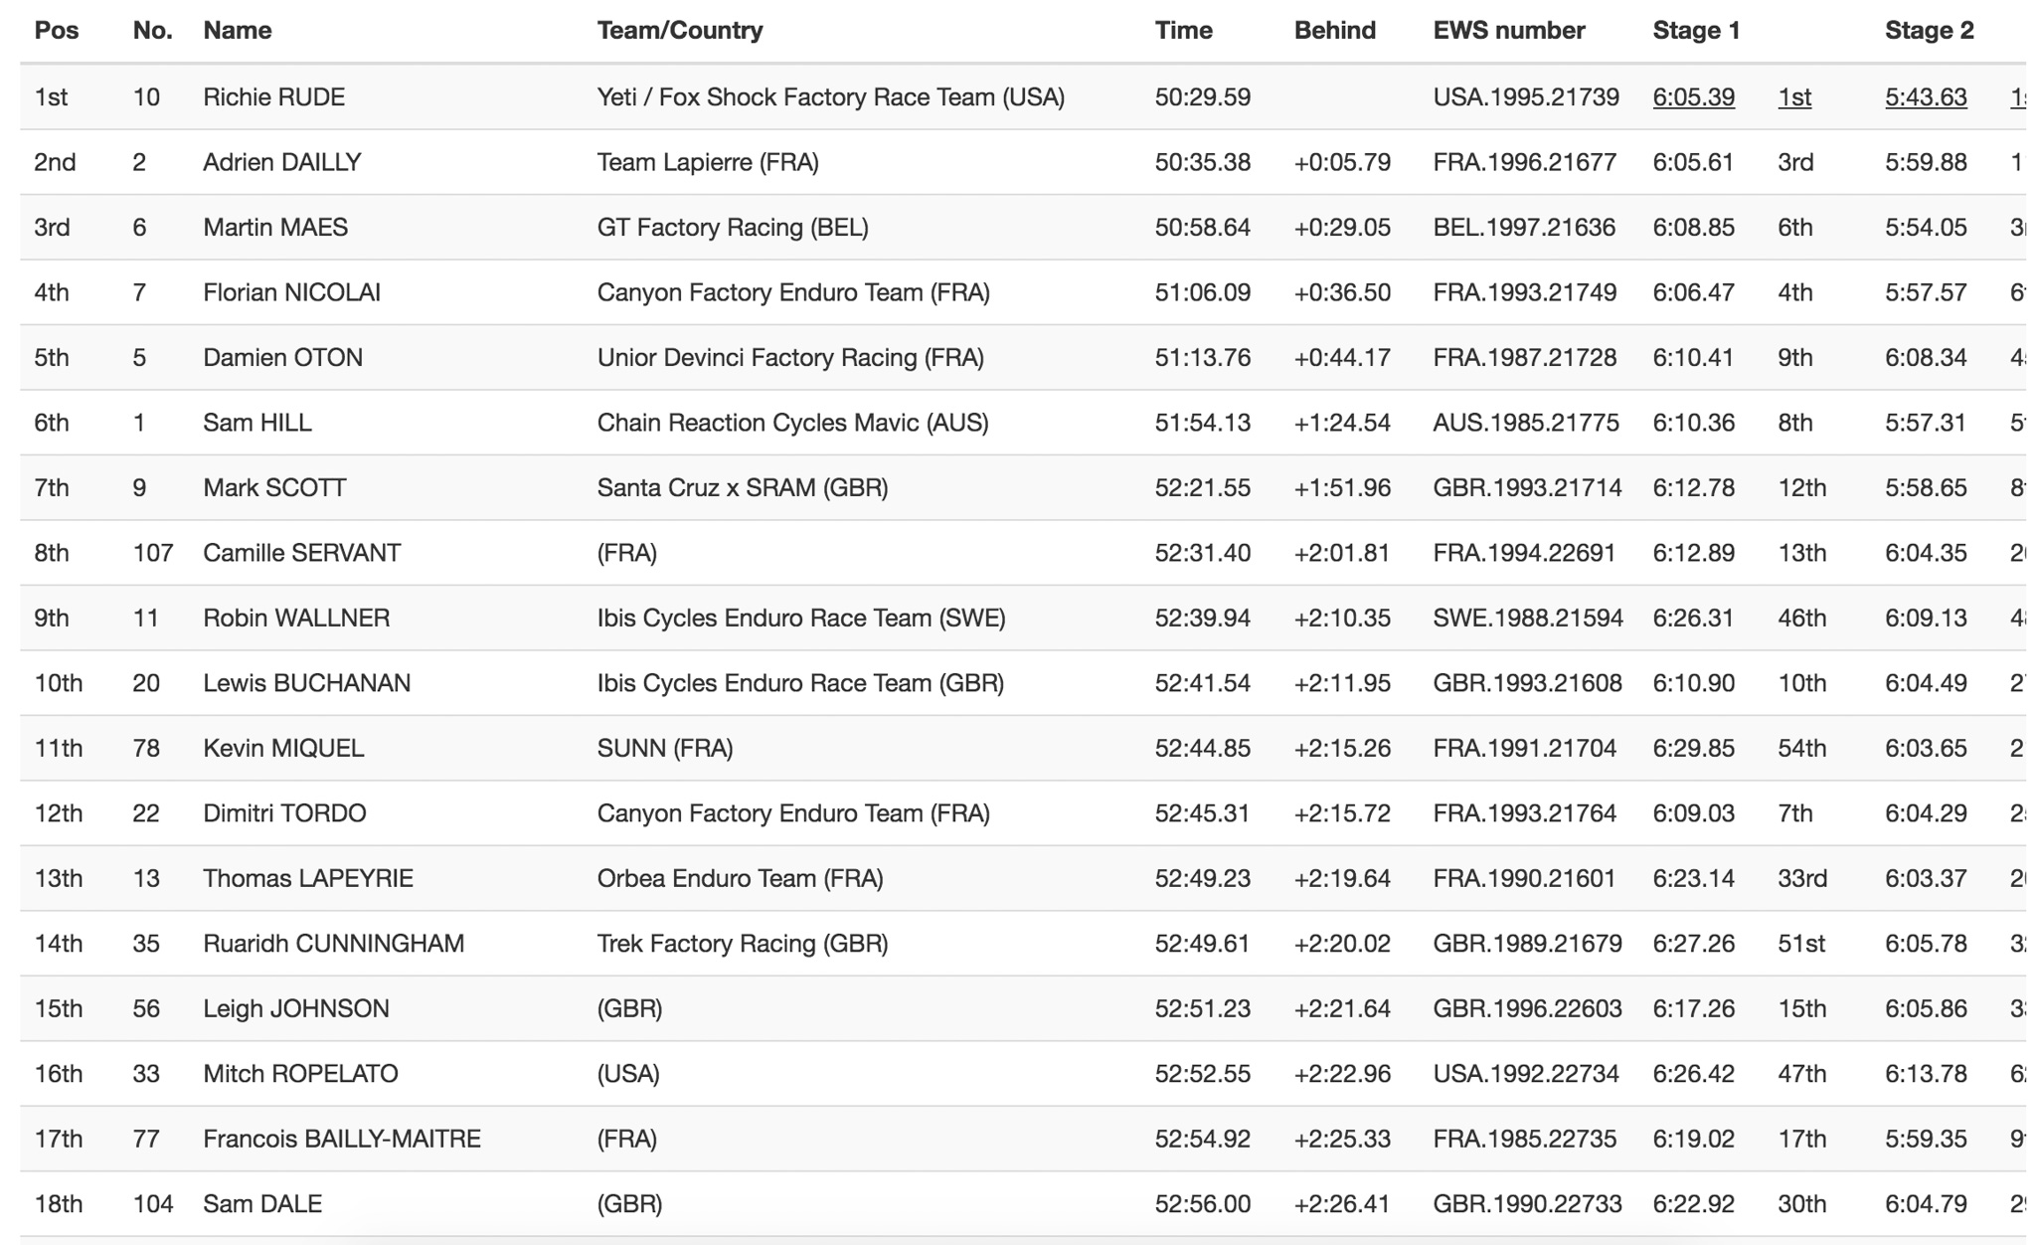Viewport: 2036px width, 1245px height.
Task: Click the Team/Country column header
Action: (680, 31)
